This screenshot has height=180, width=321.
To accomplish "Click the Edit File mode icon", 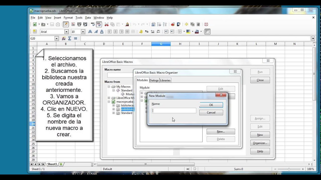I will [x=66, y=24].
